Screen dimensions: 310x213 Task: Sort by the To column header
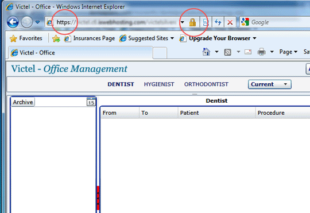[158, 113]
